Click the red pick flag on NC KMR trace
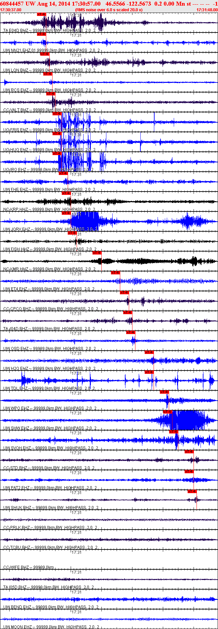Image resolution: width=218 pixels, height=629 pixels. point(97,253)
